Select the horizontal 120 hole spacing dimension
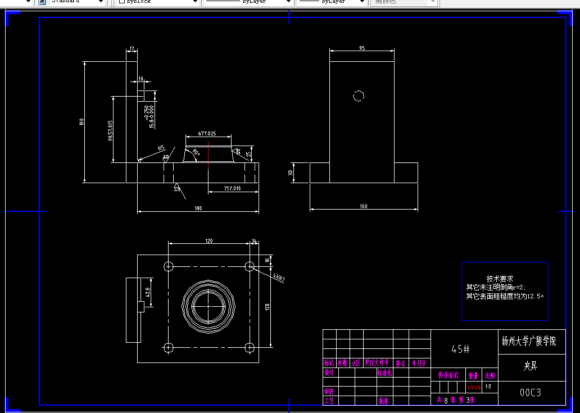 pyautogui.click(x=209, y=240)
